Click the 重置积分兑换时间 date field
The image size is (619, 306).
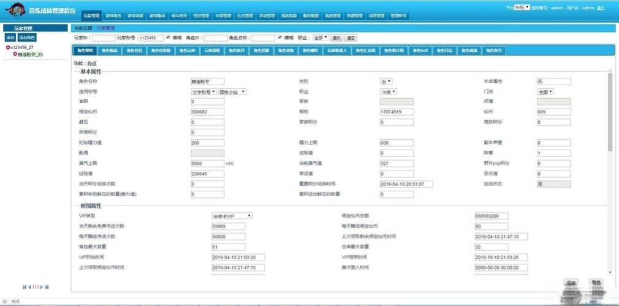pyautogui.click(x=406, y=184)
